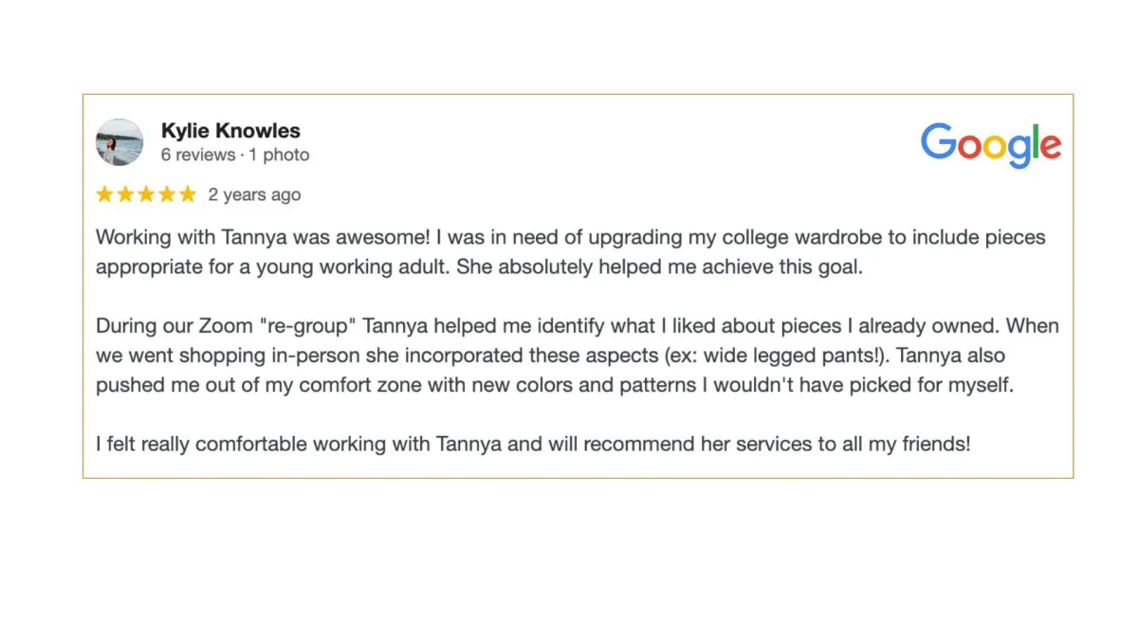1138x640 pixels.
Task: Click the red e in Google logo
Action: (x=1050, y=147)
